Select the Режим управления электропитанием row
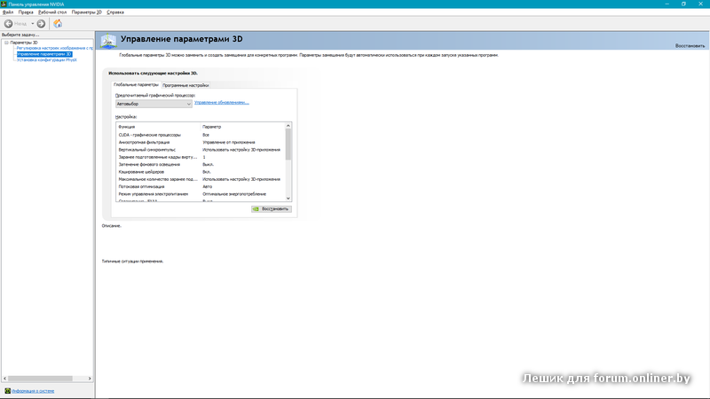 click(201, 194)
